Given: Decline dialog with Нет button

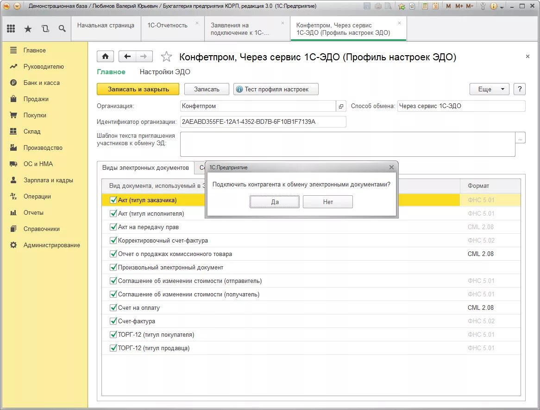Looking at the screenshot, I should pos(328,202).
